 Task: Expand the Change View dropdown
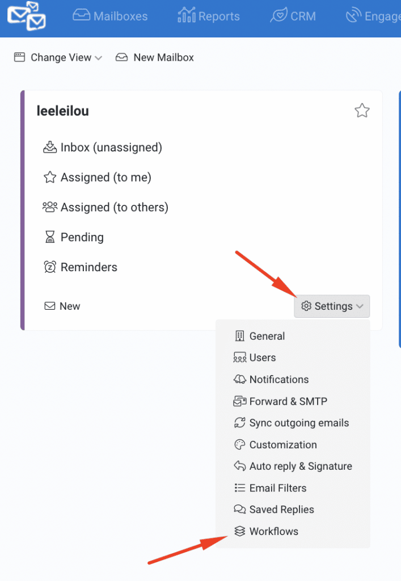coord(58,57)
